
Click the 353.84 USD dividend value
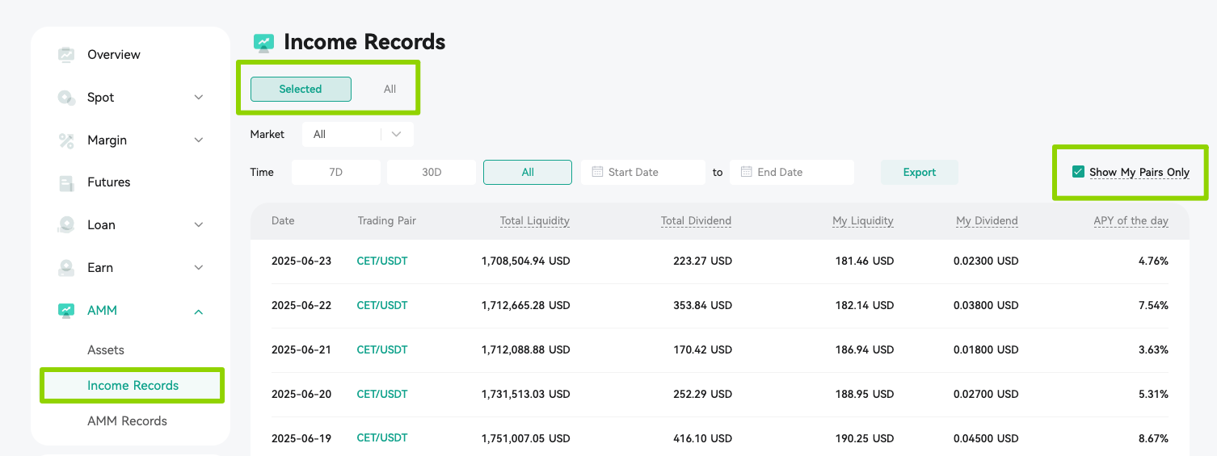pyautogui.click(x=702, y=306)
